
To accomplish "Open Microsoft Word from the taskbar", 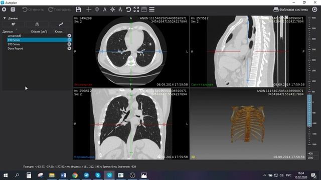I will [63, 175].
